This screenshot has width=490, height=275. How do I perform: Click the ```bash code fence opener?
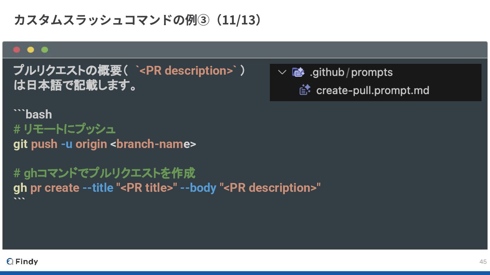tap(33, 114)
